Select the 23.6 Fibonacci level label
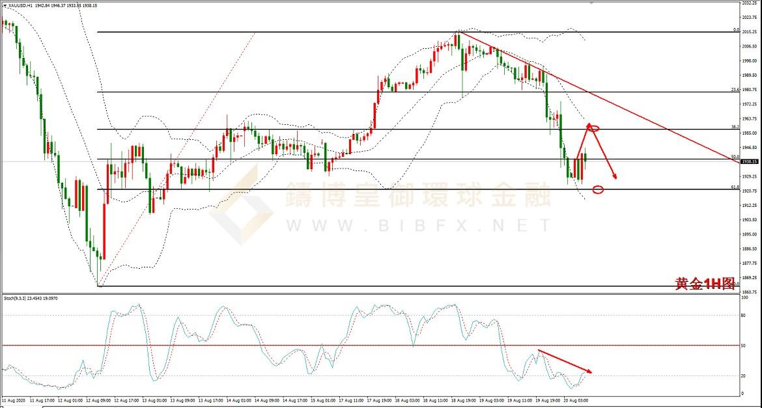Image resolution: width=762 pixels, height=408 pixels. click(x=735, y=90)
